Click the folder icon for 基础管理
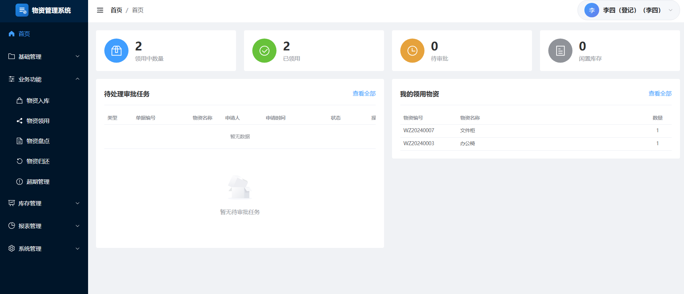 coord(12,56)
